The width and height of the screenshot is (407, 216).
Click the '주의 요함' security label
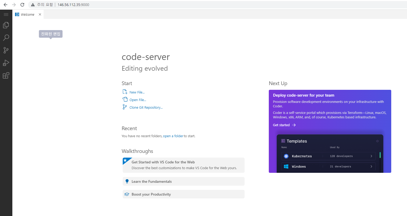click(x=45, y=5)
